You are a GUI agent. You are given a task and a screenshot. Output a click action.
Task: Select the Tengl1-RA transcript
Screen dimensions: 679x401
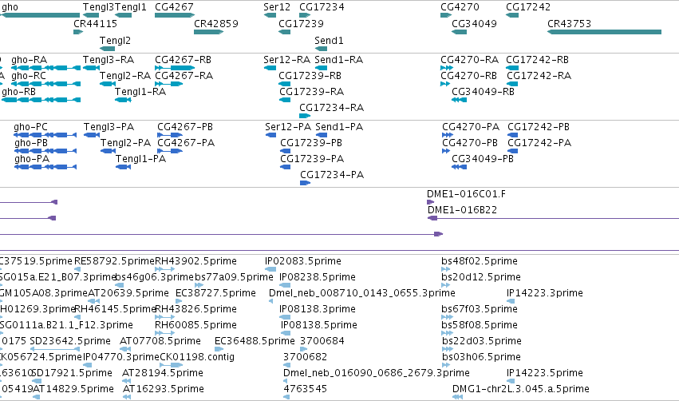click(x=123, y=100)
